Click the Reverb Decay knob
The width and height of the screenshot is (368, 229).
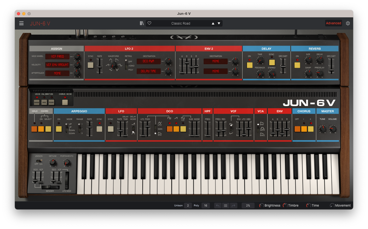click(x=320, y=60)
